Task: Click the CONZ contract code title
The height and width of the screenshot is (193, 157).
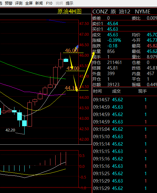Action: [100, 12]
